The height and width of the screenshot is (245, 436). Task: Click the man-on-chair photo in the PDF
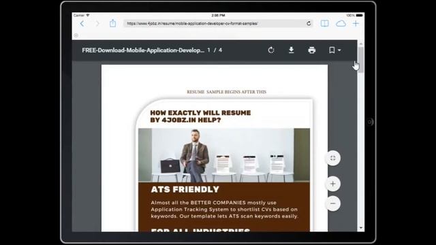tap(224, 155)
